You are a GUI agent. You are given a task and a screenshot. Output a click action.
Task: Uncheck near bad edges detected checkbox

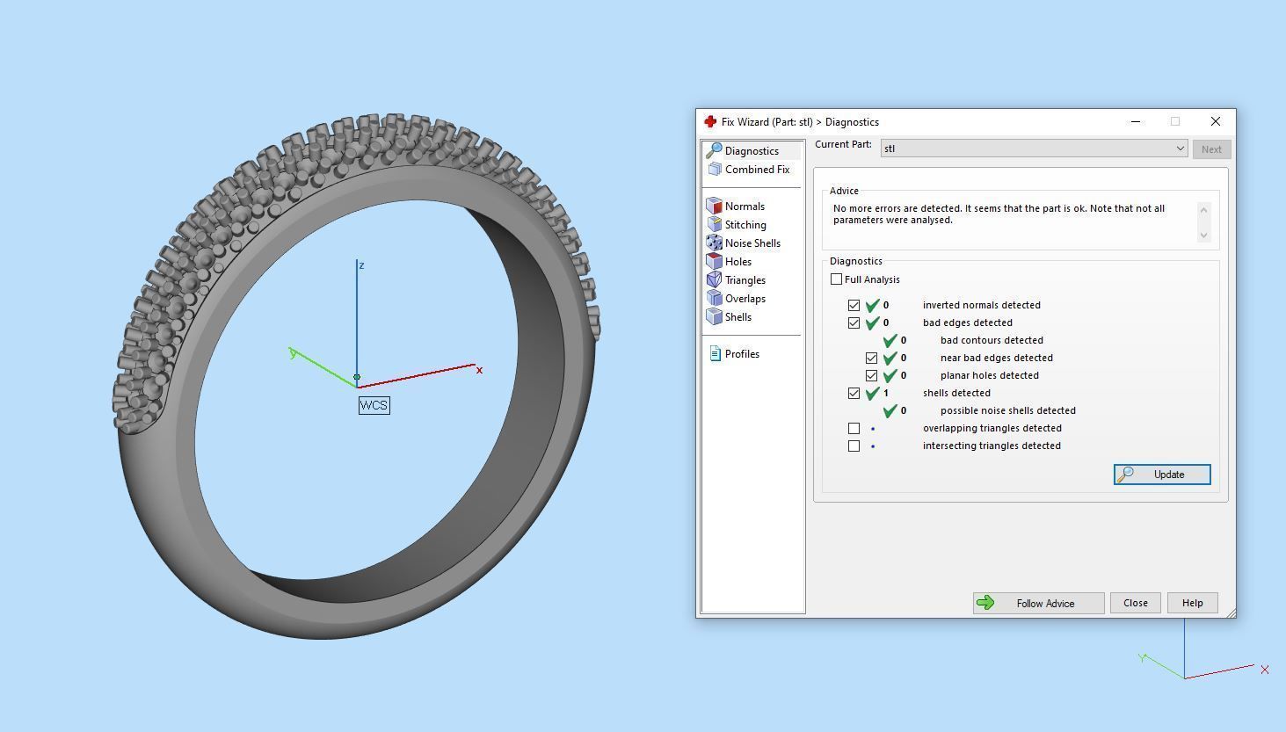click(871, 359)
